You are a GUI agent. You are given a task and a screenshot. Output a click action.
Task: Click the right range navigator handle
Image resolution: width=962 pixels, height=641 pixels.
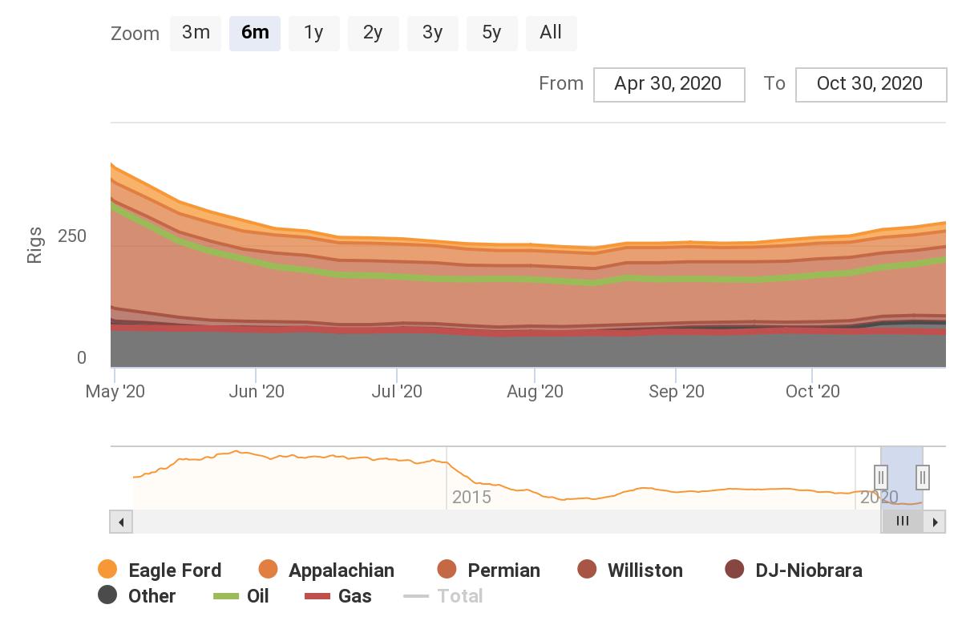tap(923, 478)
